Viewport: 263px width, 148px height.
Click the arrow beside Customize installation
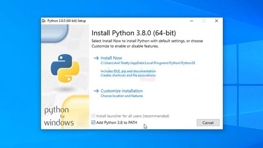pyautogui.click(x=96, y=91)
